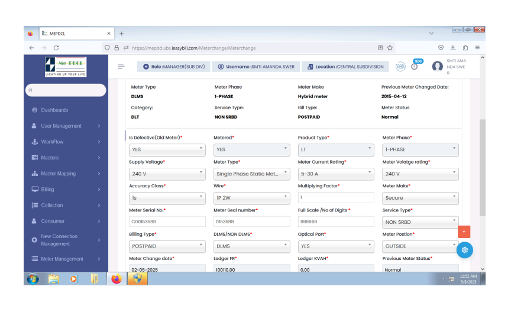Click the Firefox taskbar icon
The height and width of the screenshot is (319, 511).
[x=117, y=279]
